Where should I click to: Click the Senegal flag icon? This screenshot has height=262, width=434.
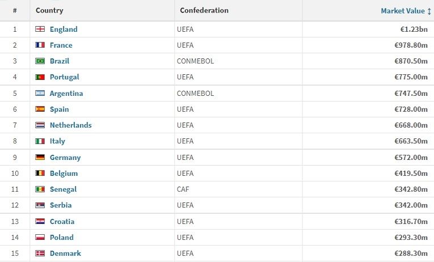[x=40, y=189]
